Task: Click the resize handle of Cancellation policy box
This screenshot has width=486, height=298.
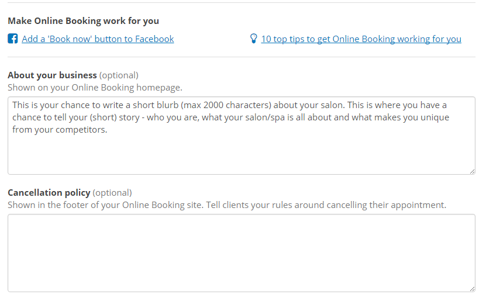Action: click(x=471, y=288)
